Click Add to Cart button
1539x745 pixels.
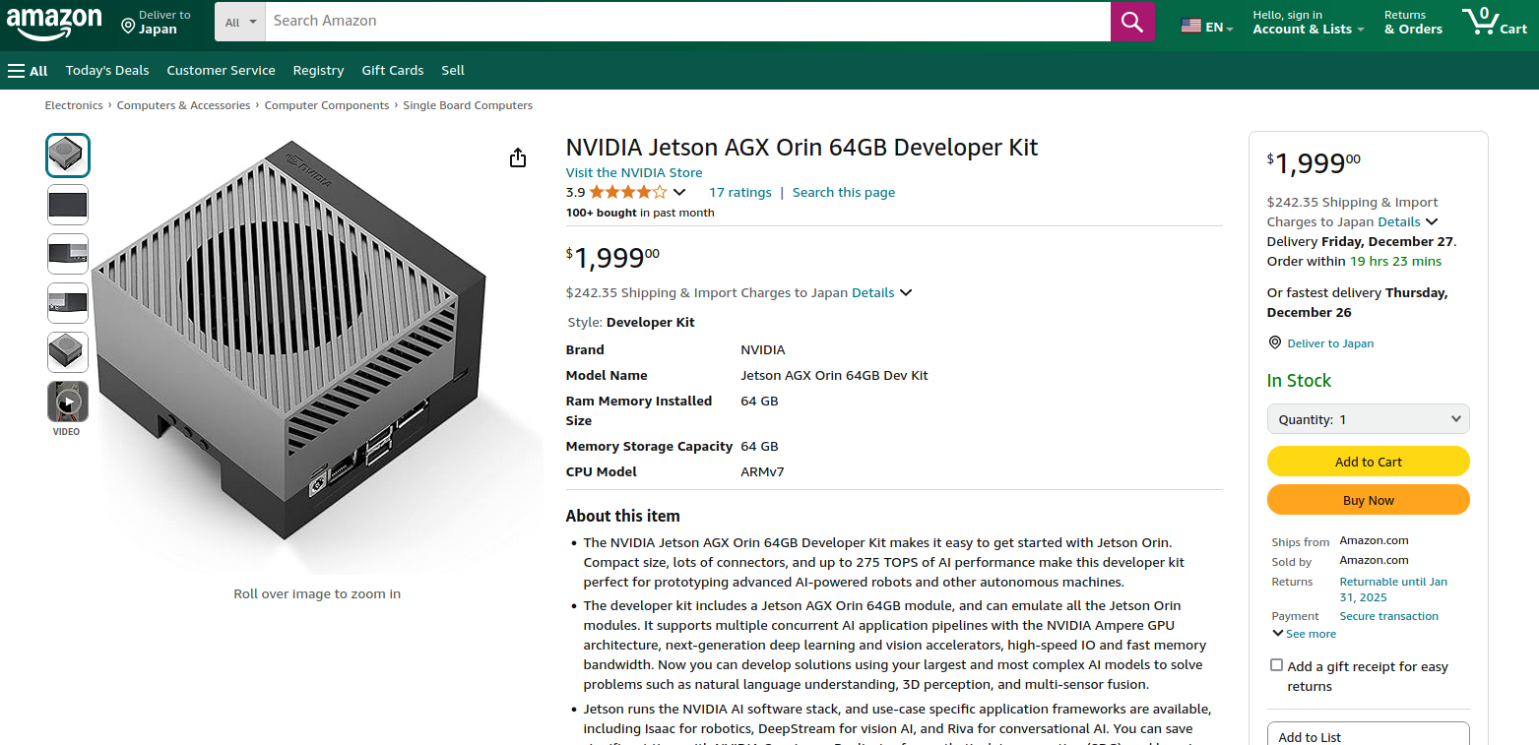coord(1369,462)
